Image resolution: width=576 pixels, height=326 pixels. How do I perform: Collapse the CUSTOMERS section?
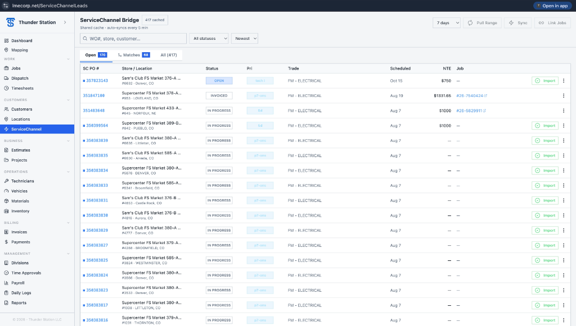click(x=68, y=100)
